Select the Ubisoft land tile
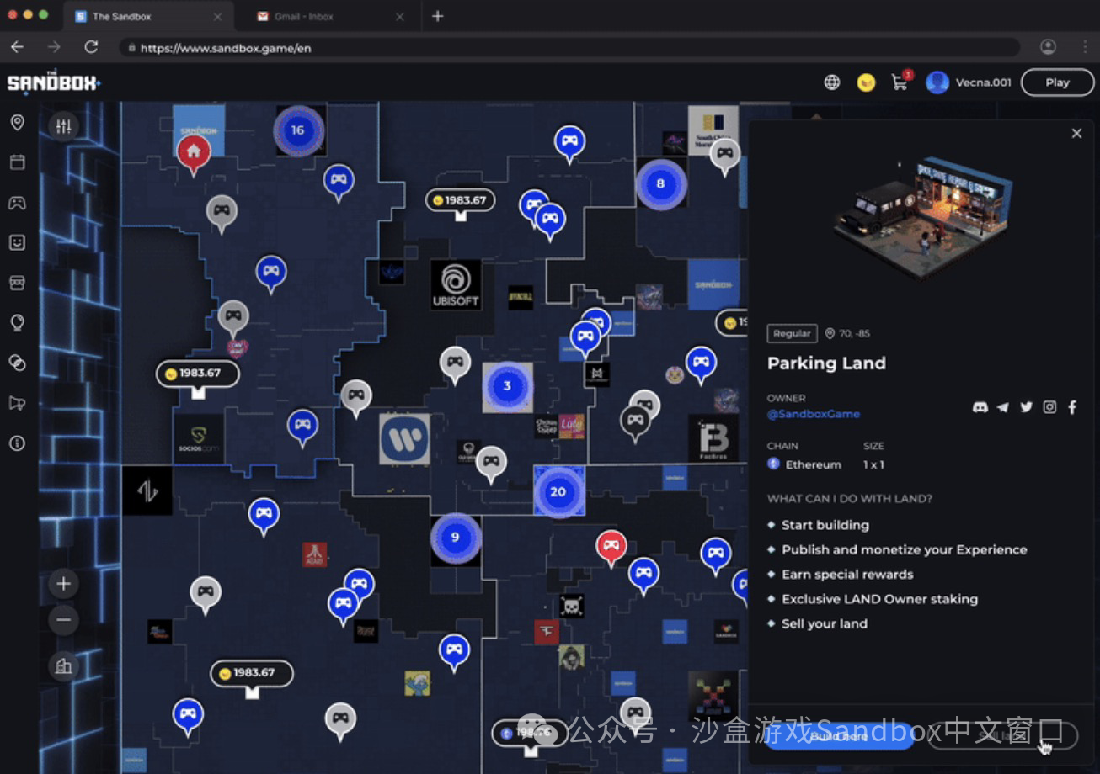The height and width of the screenshot is (774, 1100). click(x=456, y=284)
